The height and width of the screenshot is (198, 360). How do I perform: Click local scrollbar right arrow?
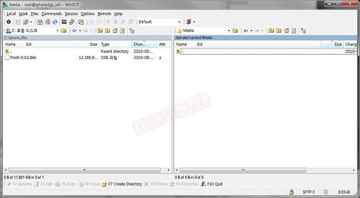[169, 170]
